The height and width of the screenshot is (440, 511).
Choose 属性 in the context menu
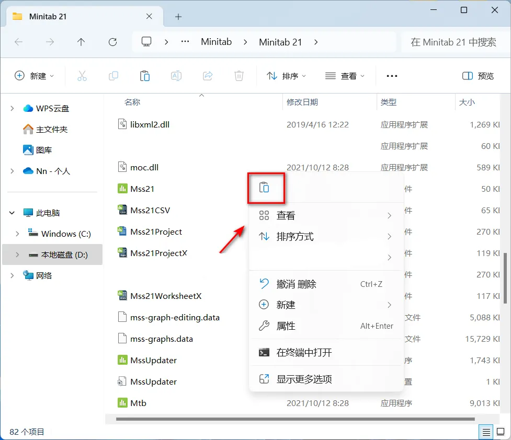(326, 326)
